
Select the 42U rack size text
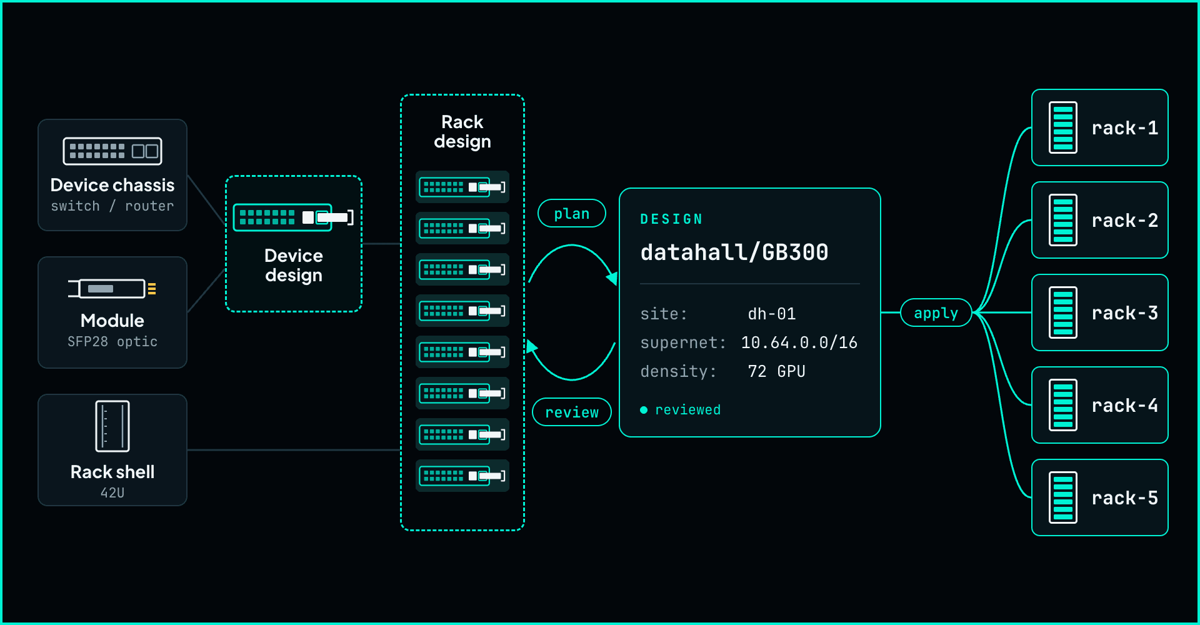pos(112,492)
